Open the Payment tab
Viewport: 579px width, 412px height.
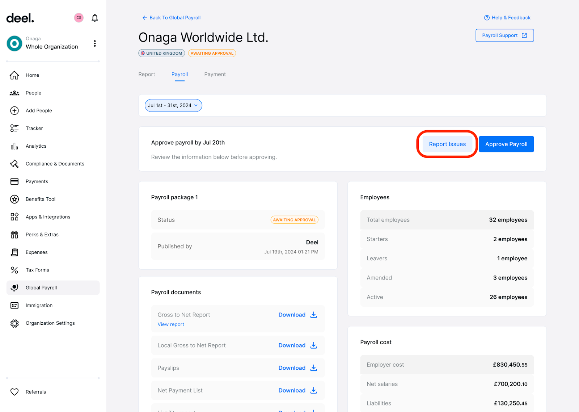pyautogui.click(x=215, y=74)
